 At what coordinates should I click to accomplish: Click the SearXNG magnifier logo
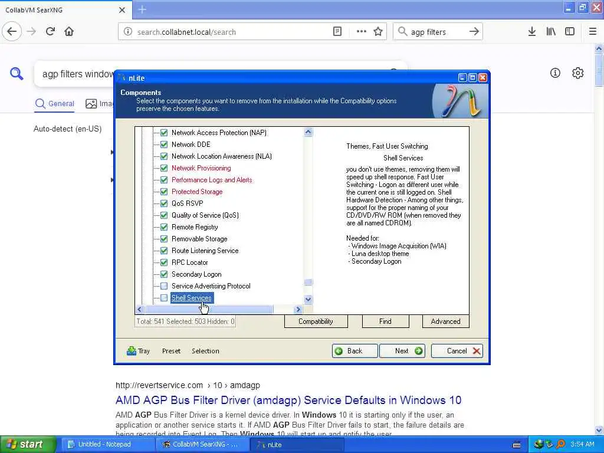tap(17, 73)
